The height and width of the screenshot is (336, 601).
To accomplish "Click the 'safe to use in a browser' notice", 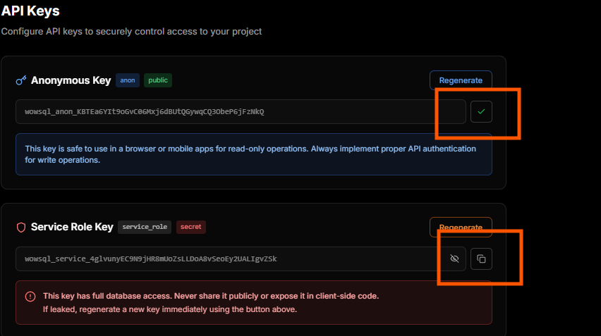I will click(x=254, y=154).
